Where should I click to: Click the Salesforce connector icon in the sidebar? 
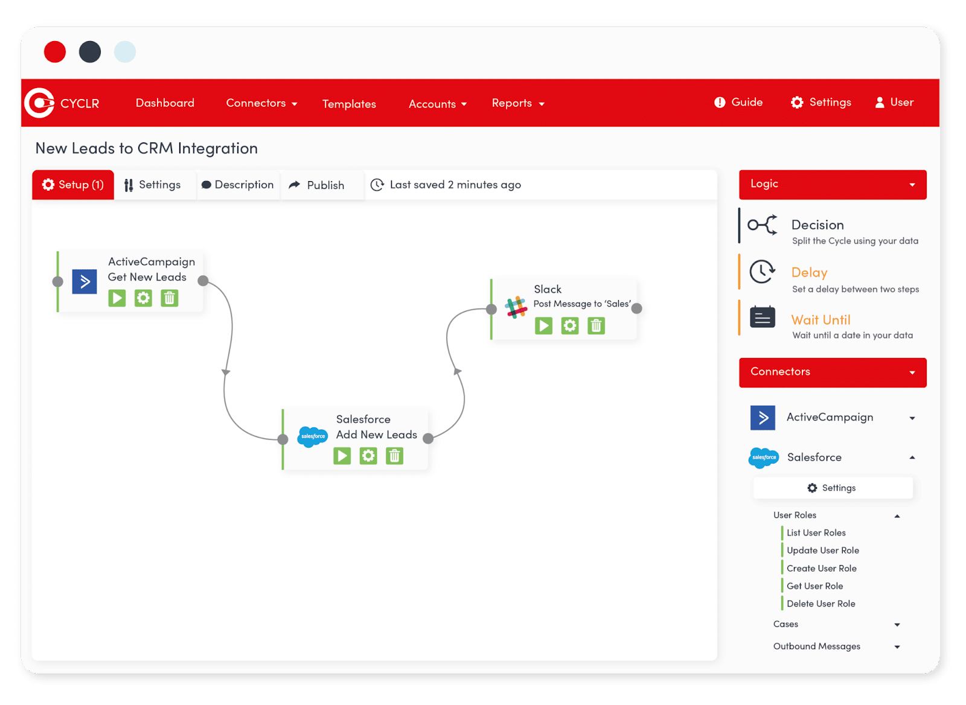coord(763,458)
